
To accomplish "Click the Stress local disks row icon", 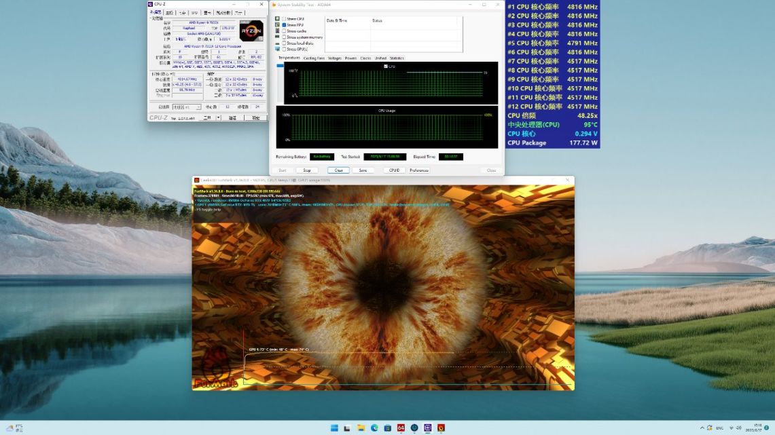I will click(277, 43).
